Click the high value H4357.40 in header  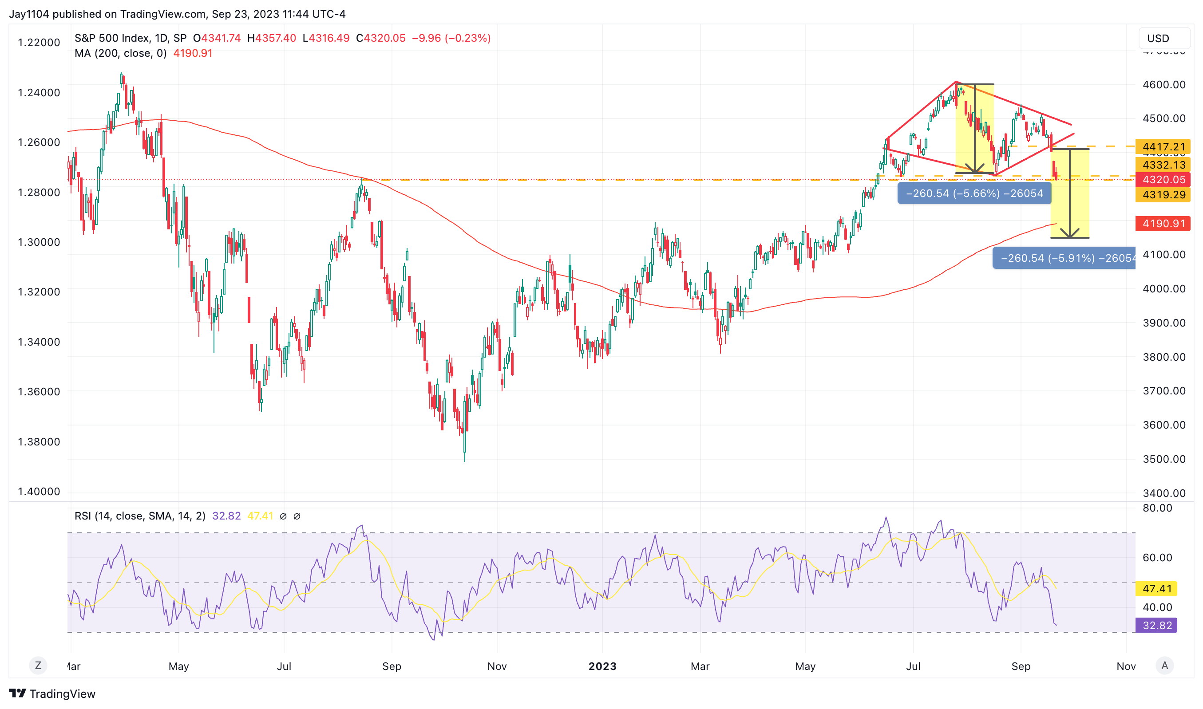[272, 38]
